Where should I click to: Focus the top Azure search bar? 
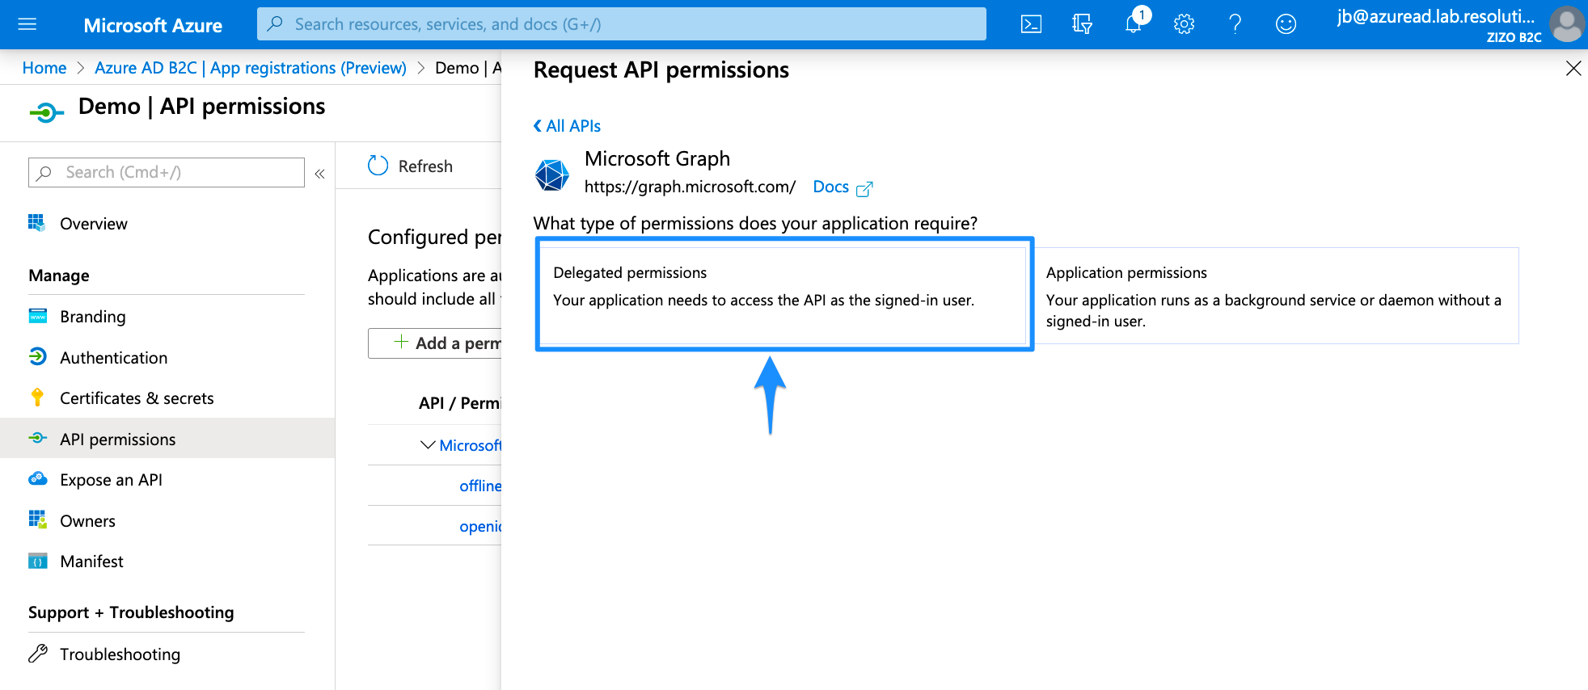(x=621, y=24)
